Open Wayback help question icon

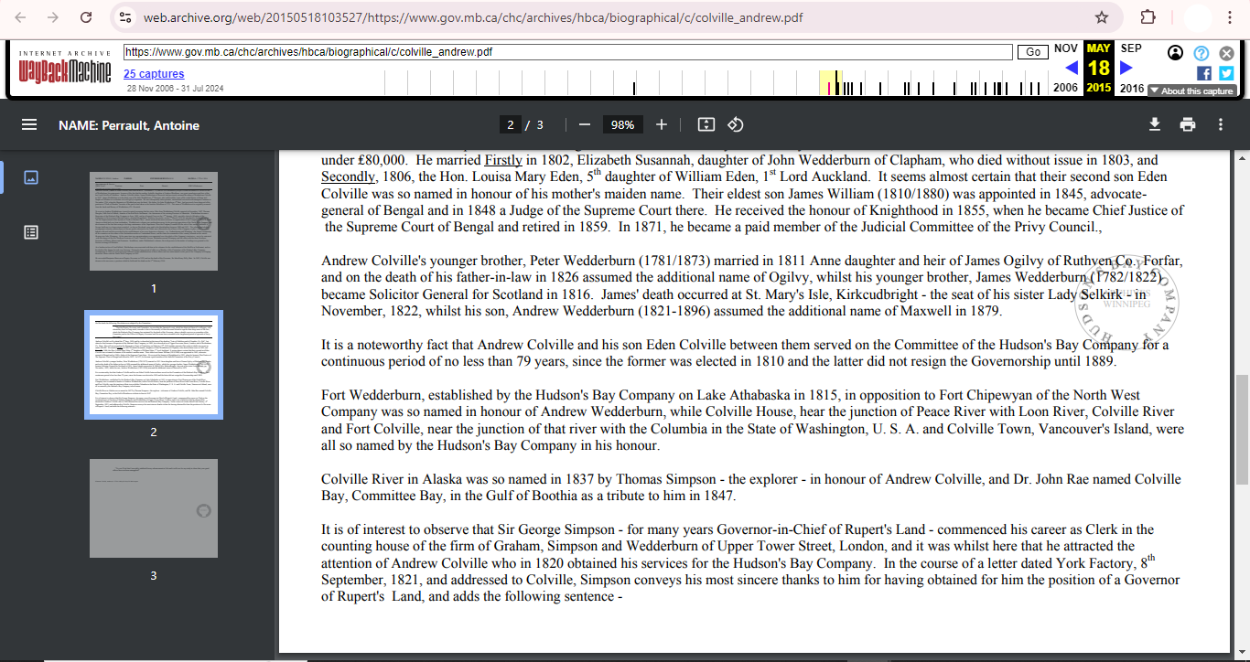pos(1202,53)
